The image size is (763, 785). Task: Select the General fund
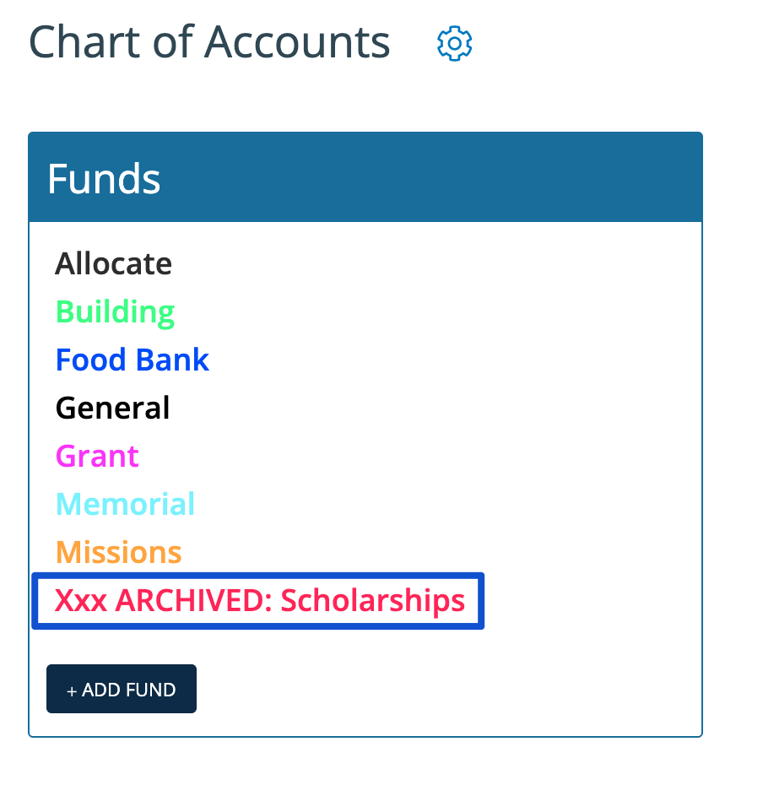(x=112, y=408)
